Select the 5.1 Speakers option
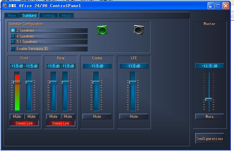 pyautogui.click(x=49, y=42)
